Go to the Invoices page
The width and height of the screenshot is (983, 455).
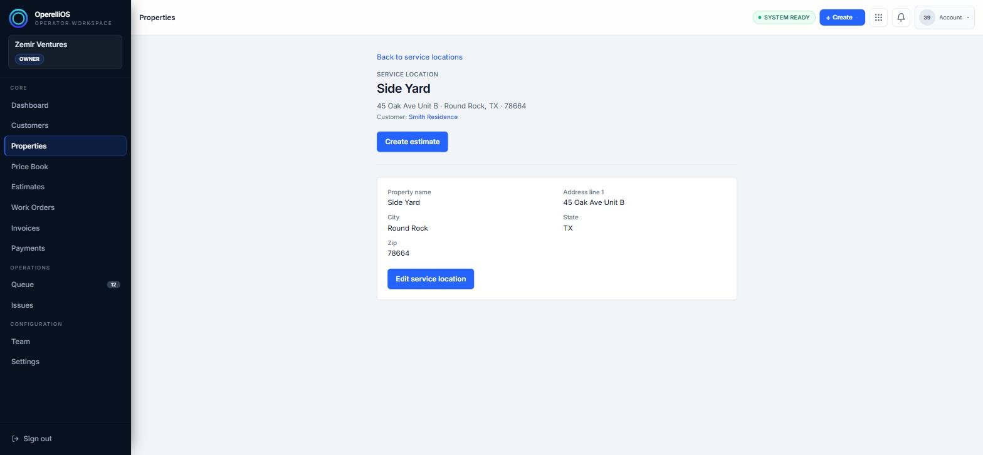pyautogui.click(x=65, y=228)
